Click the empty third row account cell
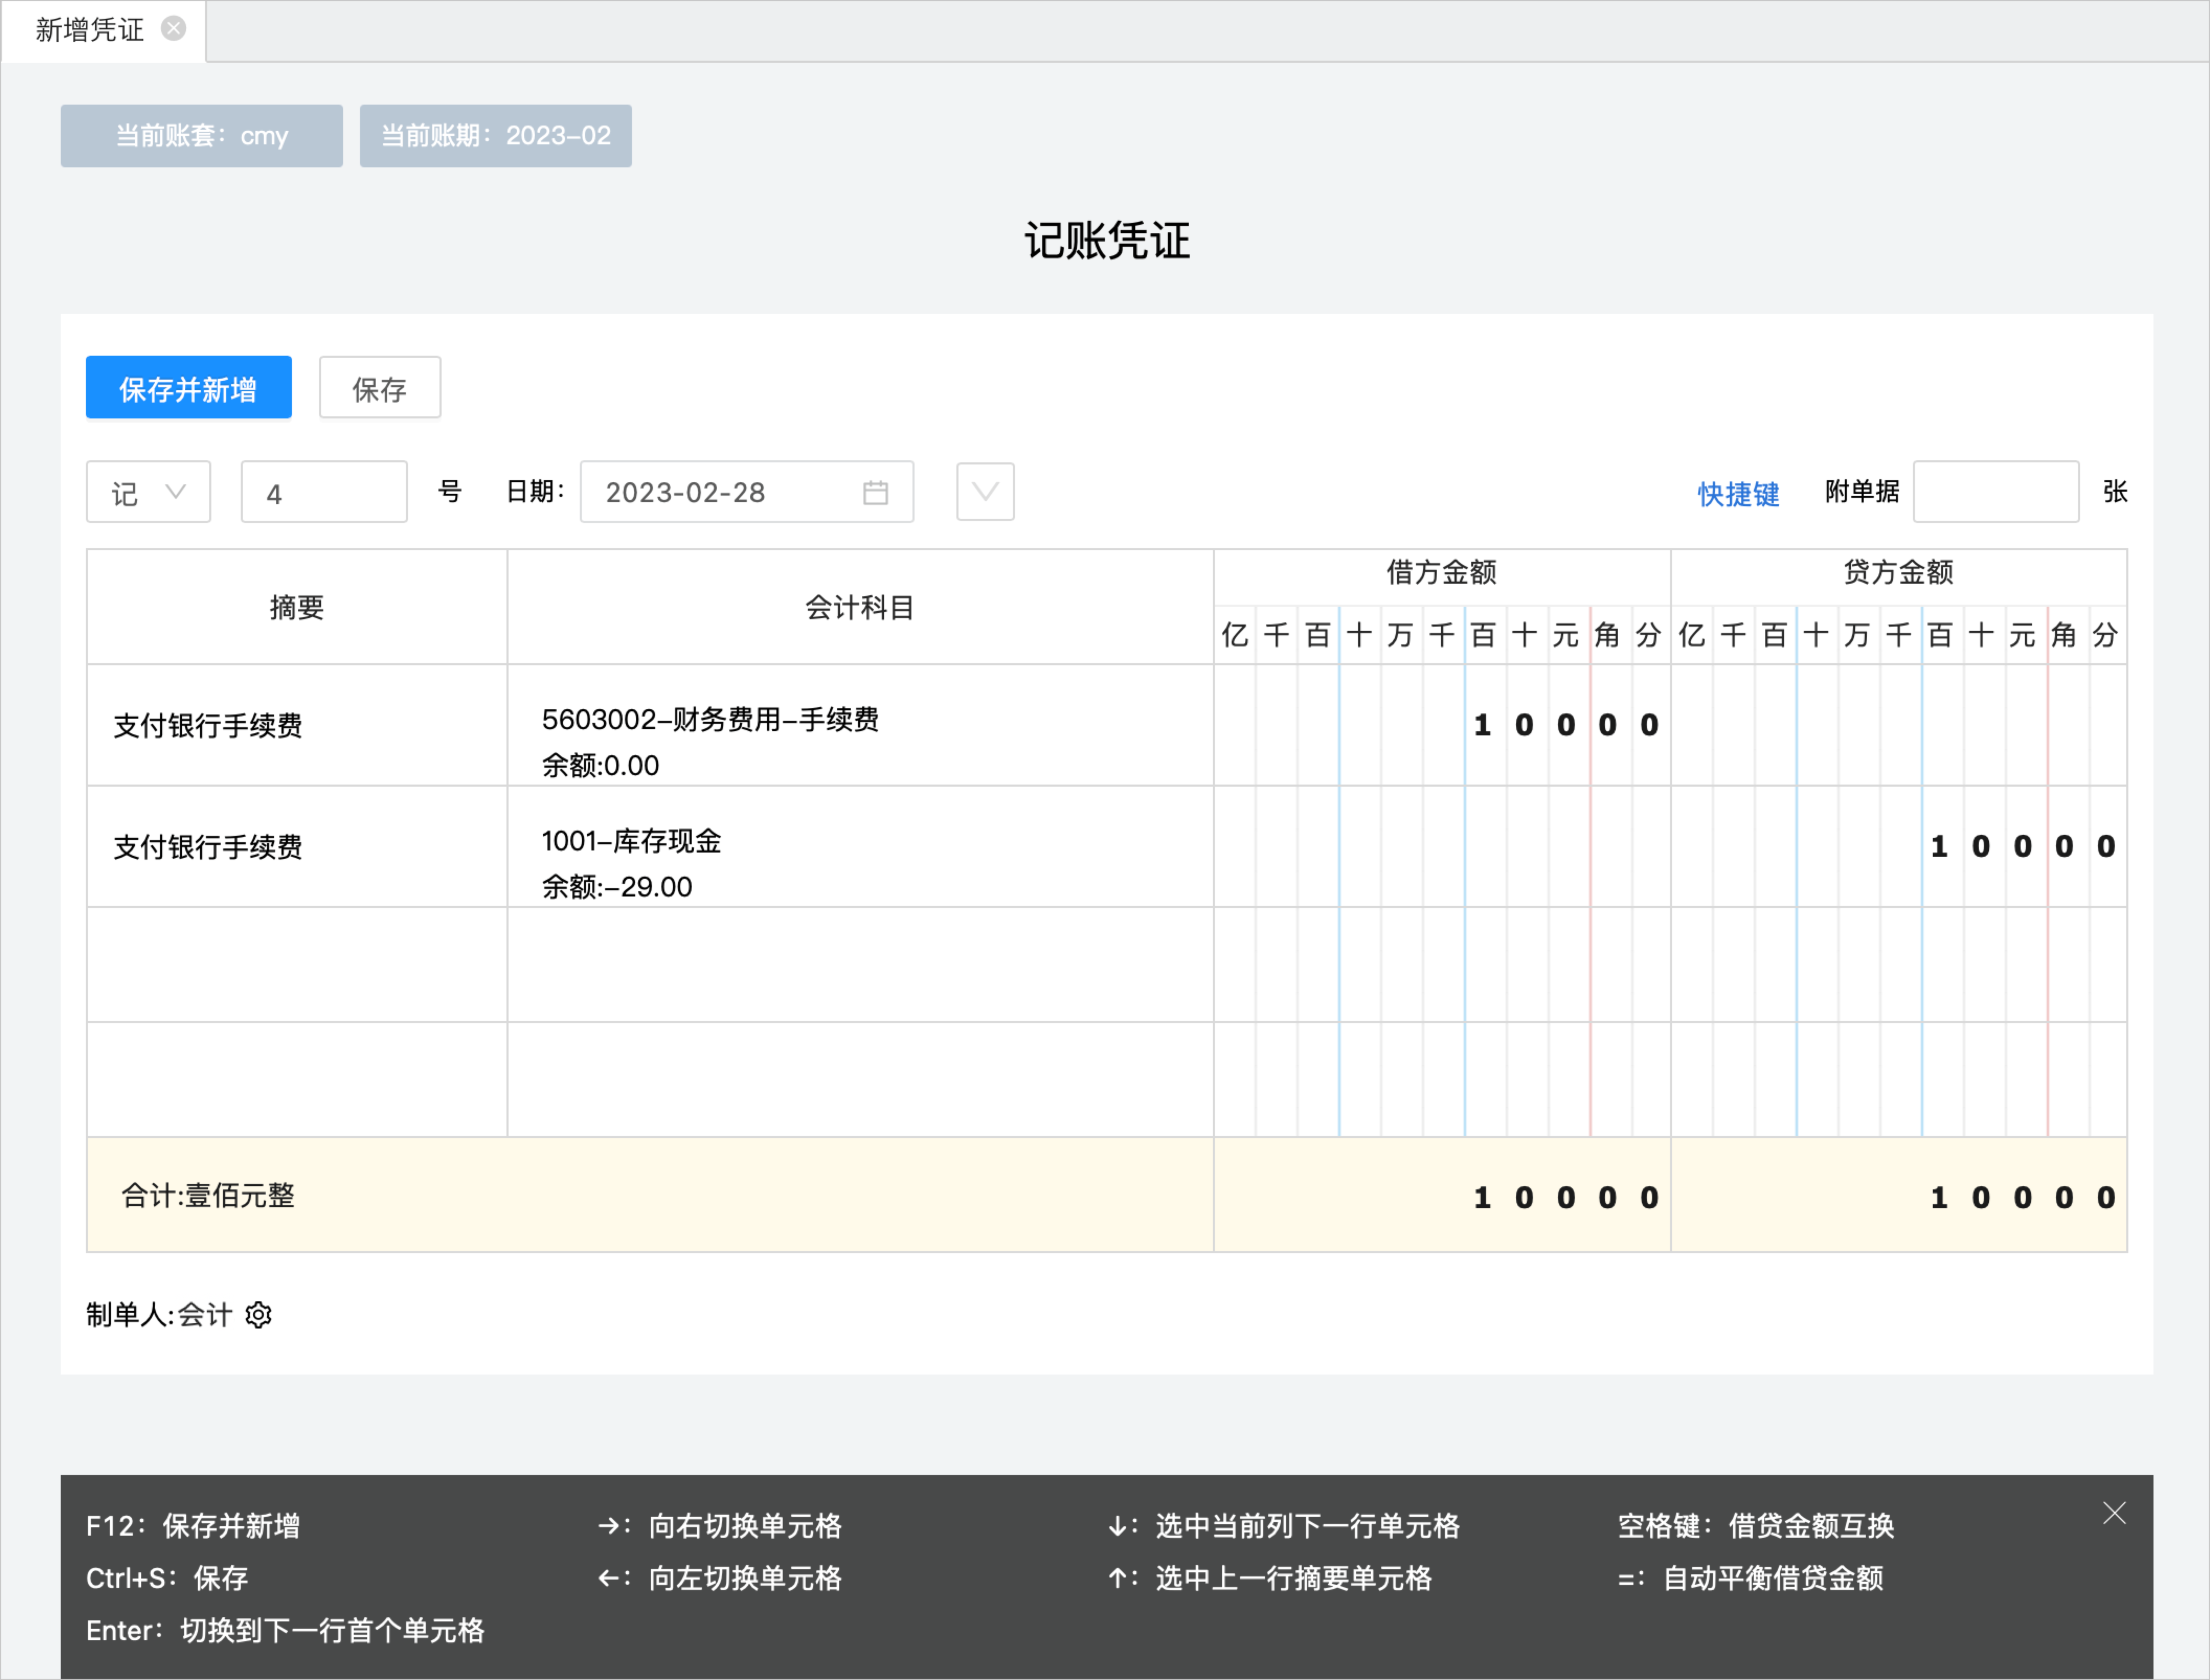Viewport: 2210px width, 1680px height. point(860,965)
